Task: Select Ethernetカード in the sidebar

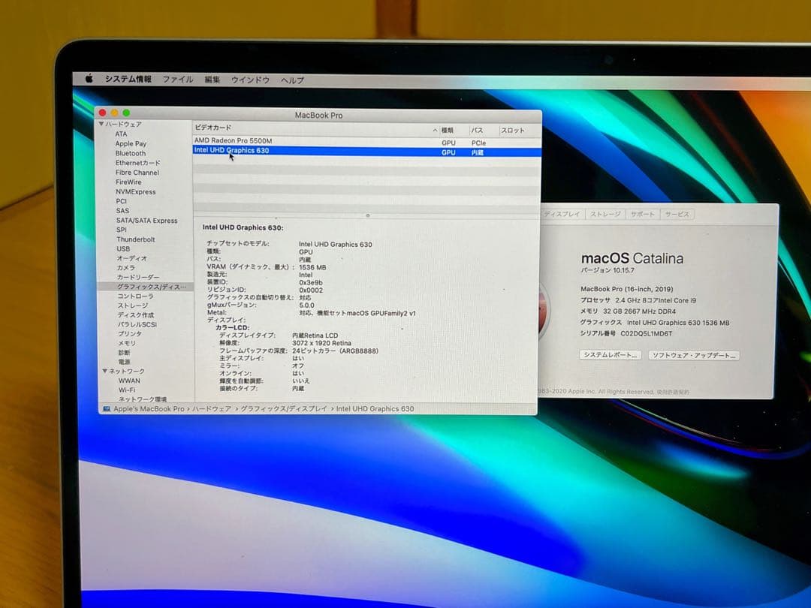Action: [137, 163]
